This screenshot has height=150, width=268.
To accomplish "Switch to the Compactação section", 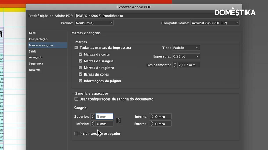I will click(38, 39).
